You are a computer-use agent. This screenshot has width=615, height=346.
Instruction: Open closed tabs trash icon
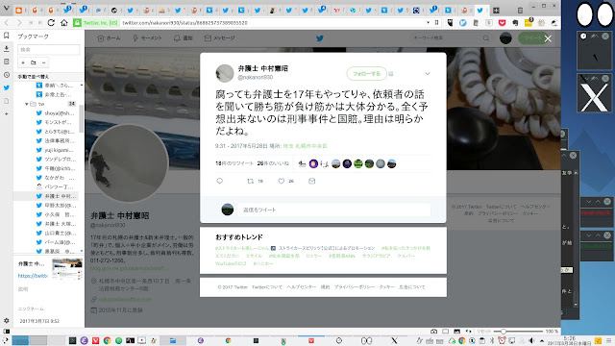coord(520,11)
